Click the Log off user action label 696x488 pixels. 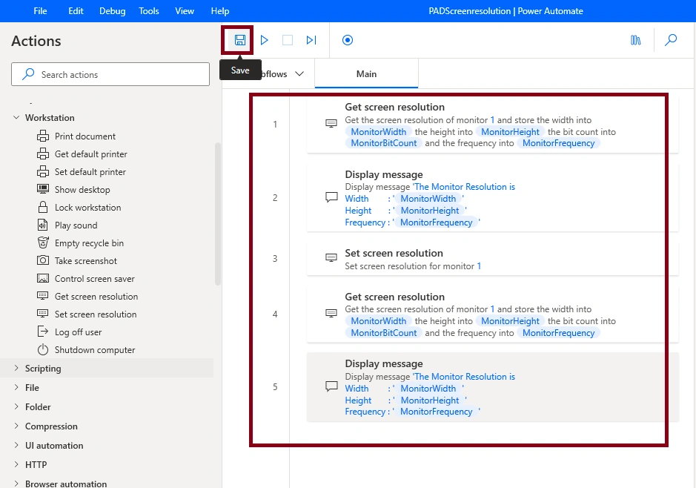pyautogui.click(x=78, y=332)
